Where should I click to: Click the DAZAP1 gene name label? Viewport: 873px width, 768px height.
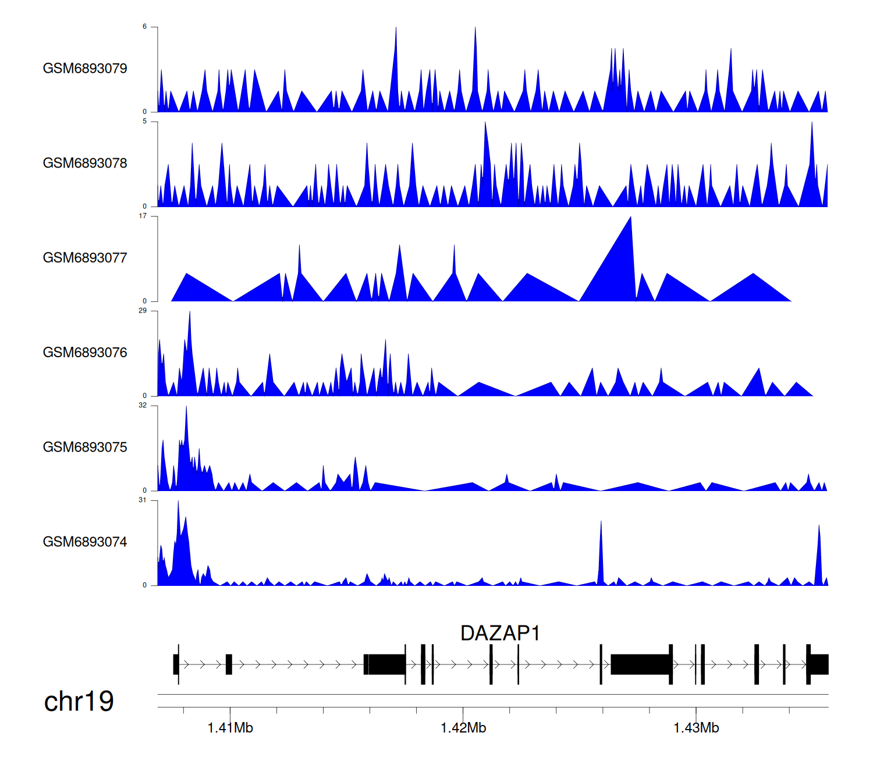[500, 633]
